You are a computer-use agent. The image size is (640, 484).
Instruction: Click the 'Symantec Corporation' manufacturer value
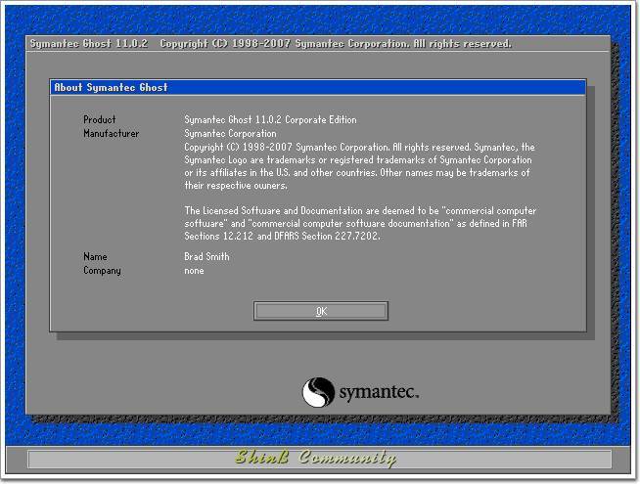pyautogui.click(x=230, y=133)
